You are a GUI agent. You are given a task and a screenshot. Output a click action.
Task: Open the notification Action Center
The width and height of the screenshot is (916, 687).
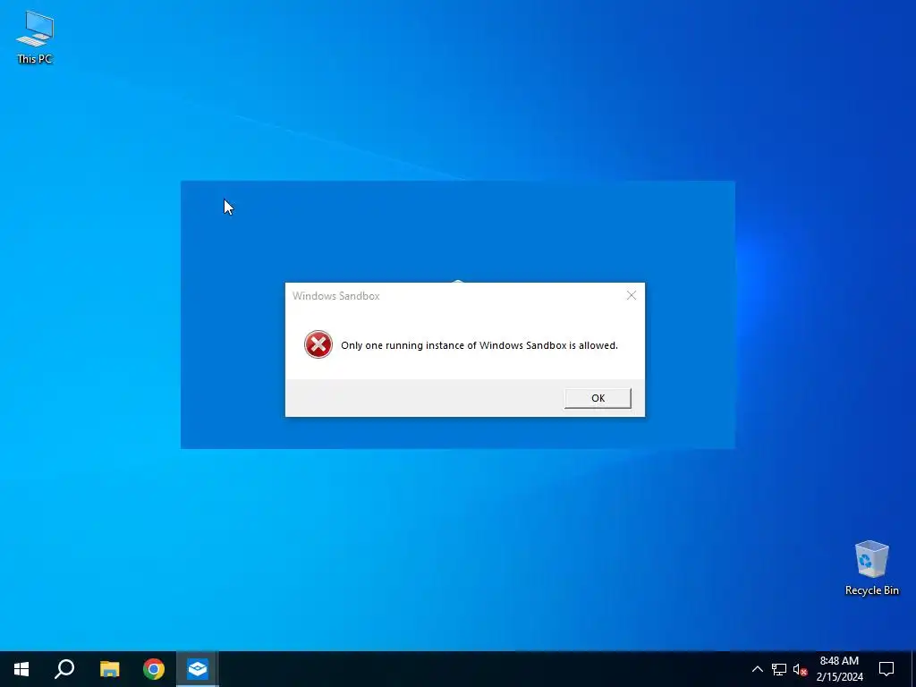886,669
